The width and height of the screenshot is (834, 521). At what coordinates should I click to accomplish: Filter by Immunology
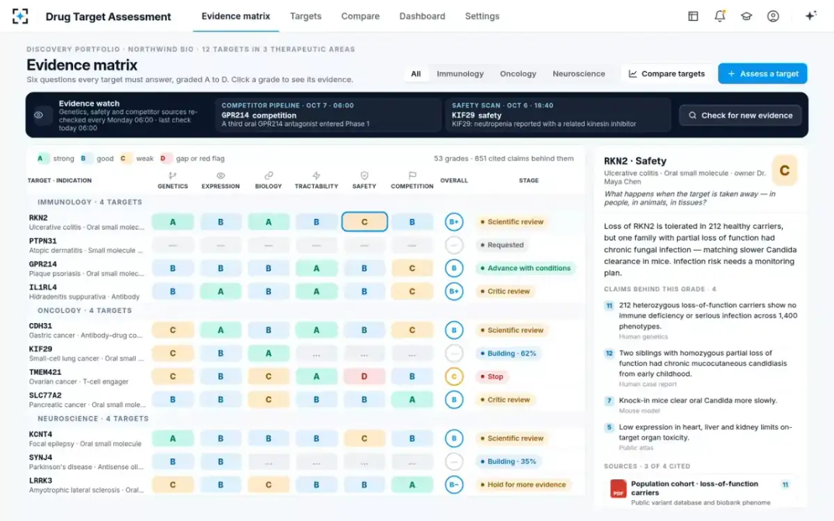[460, 74]
